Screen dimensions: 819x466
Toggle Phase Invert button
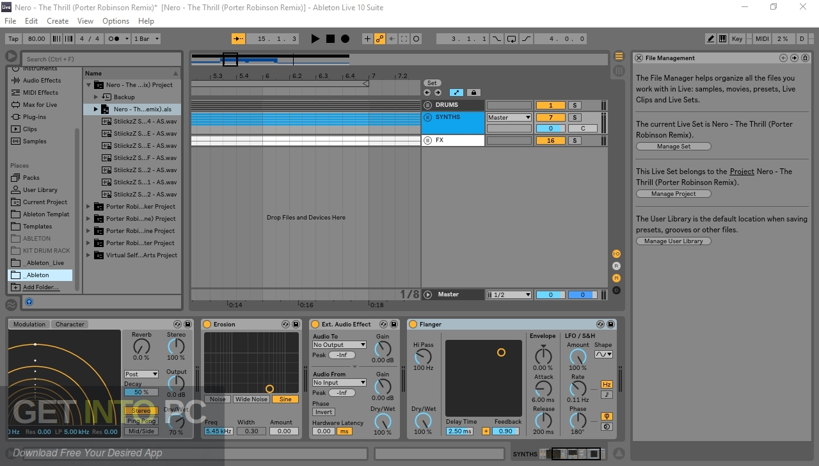[x=324, y=412]
